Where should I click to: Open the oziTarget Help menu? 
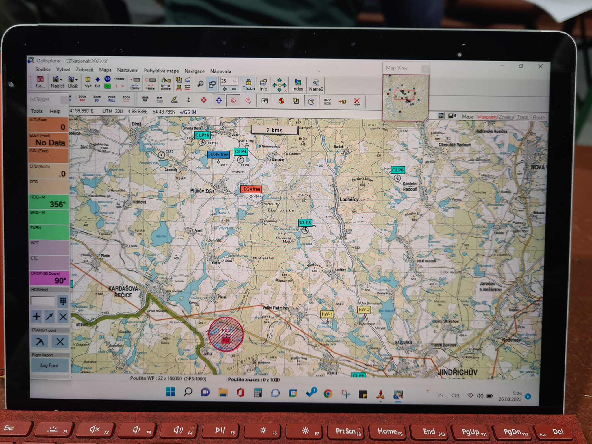coord(55,111)
